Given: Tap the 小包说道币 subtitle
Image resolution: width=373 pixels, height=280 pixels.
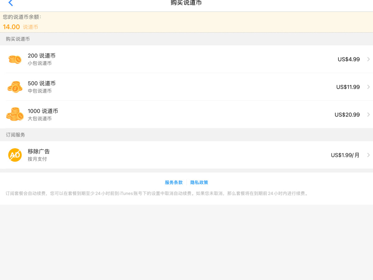Looking at the screenshot, I should (x=39, y=63).
